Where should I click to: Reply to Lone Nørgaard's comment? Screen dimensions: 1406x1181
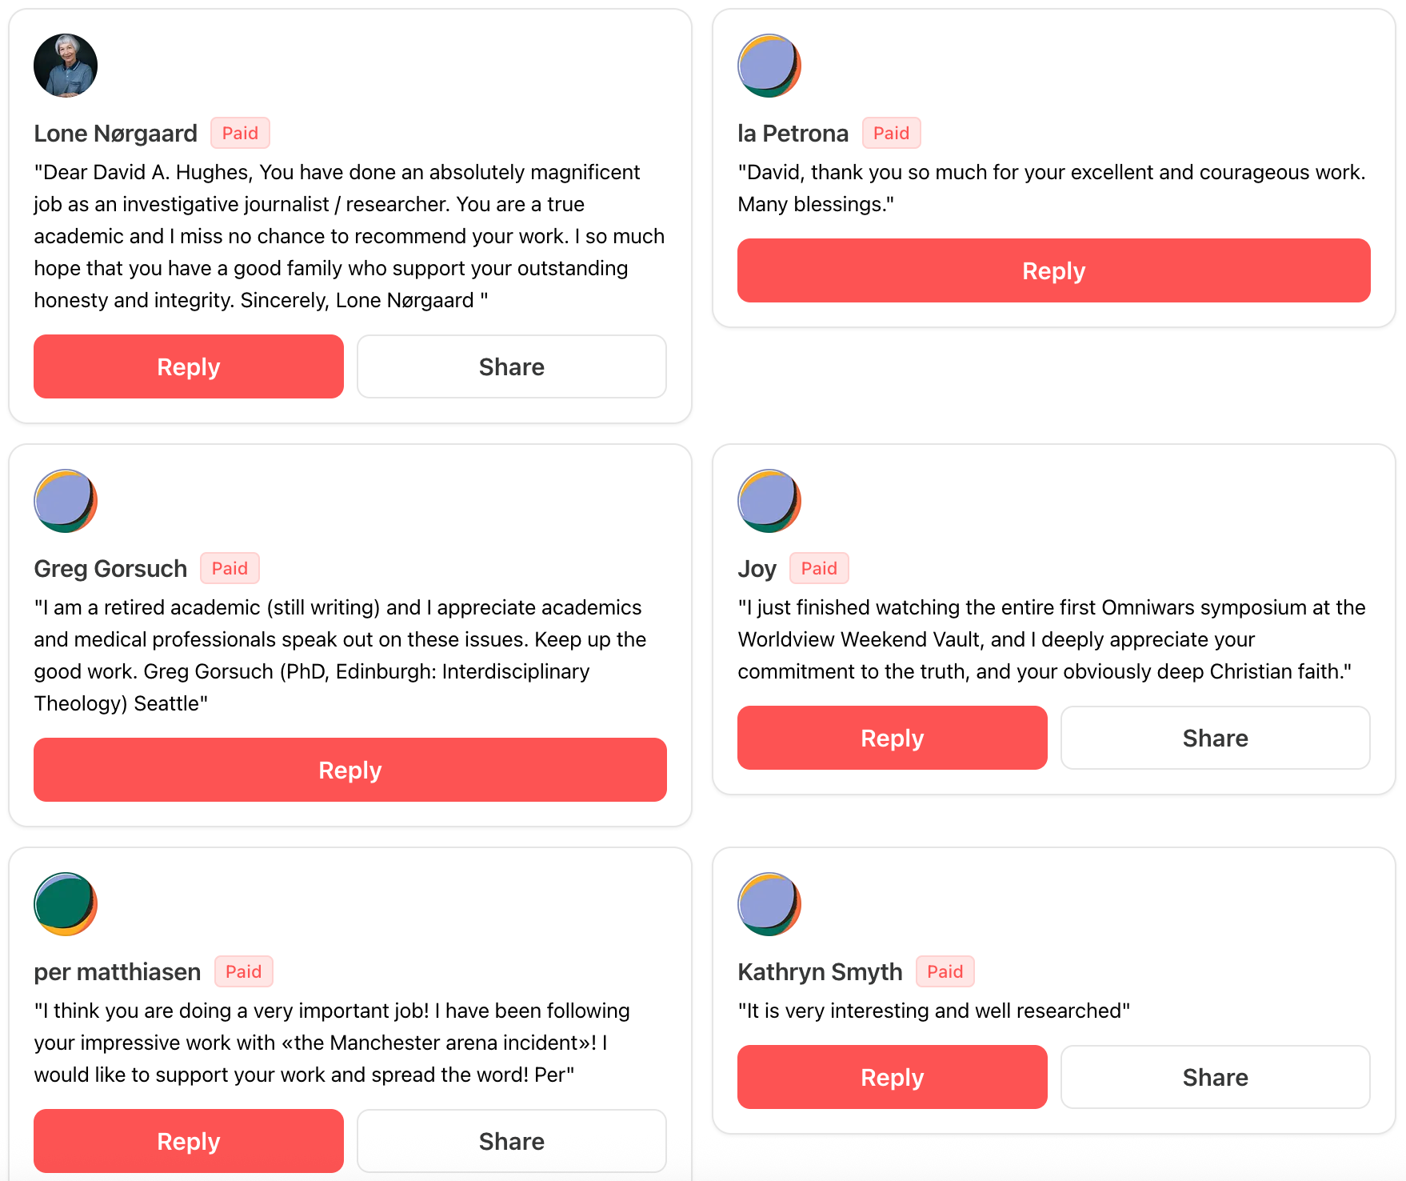(189, 366)
